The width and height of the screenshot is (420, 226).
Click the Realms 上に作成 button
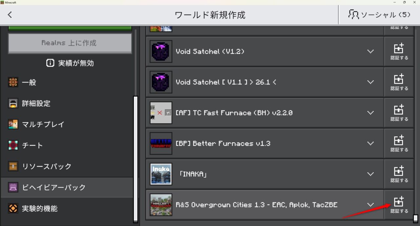pos(70,43)
